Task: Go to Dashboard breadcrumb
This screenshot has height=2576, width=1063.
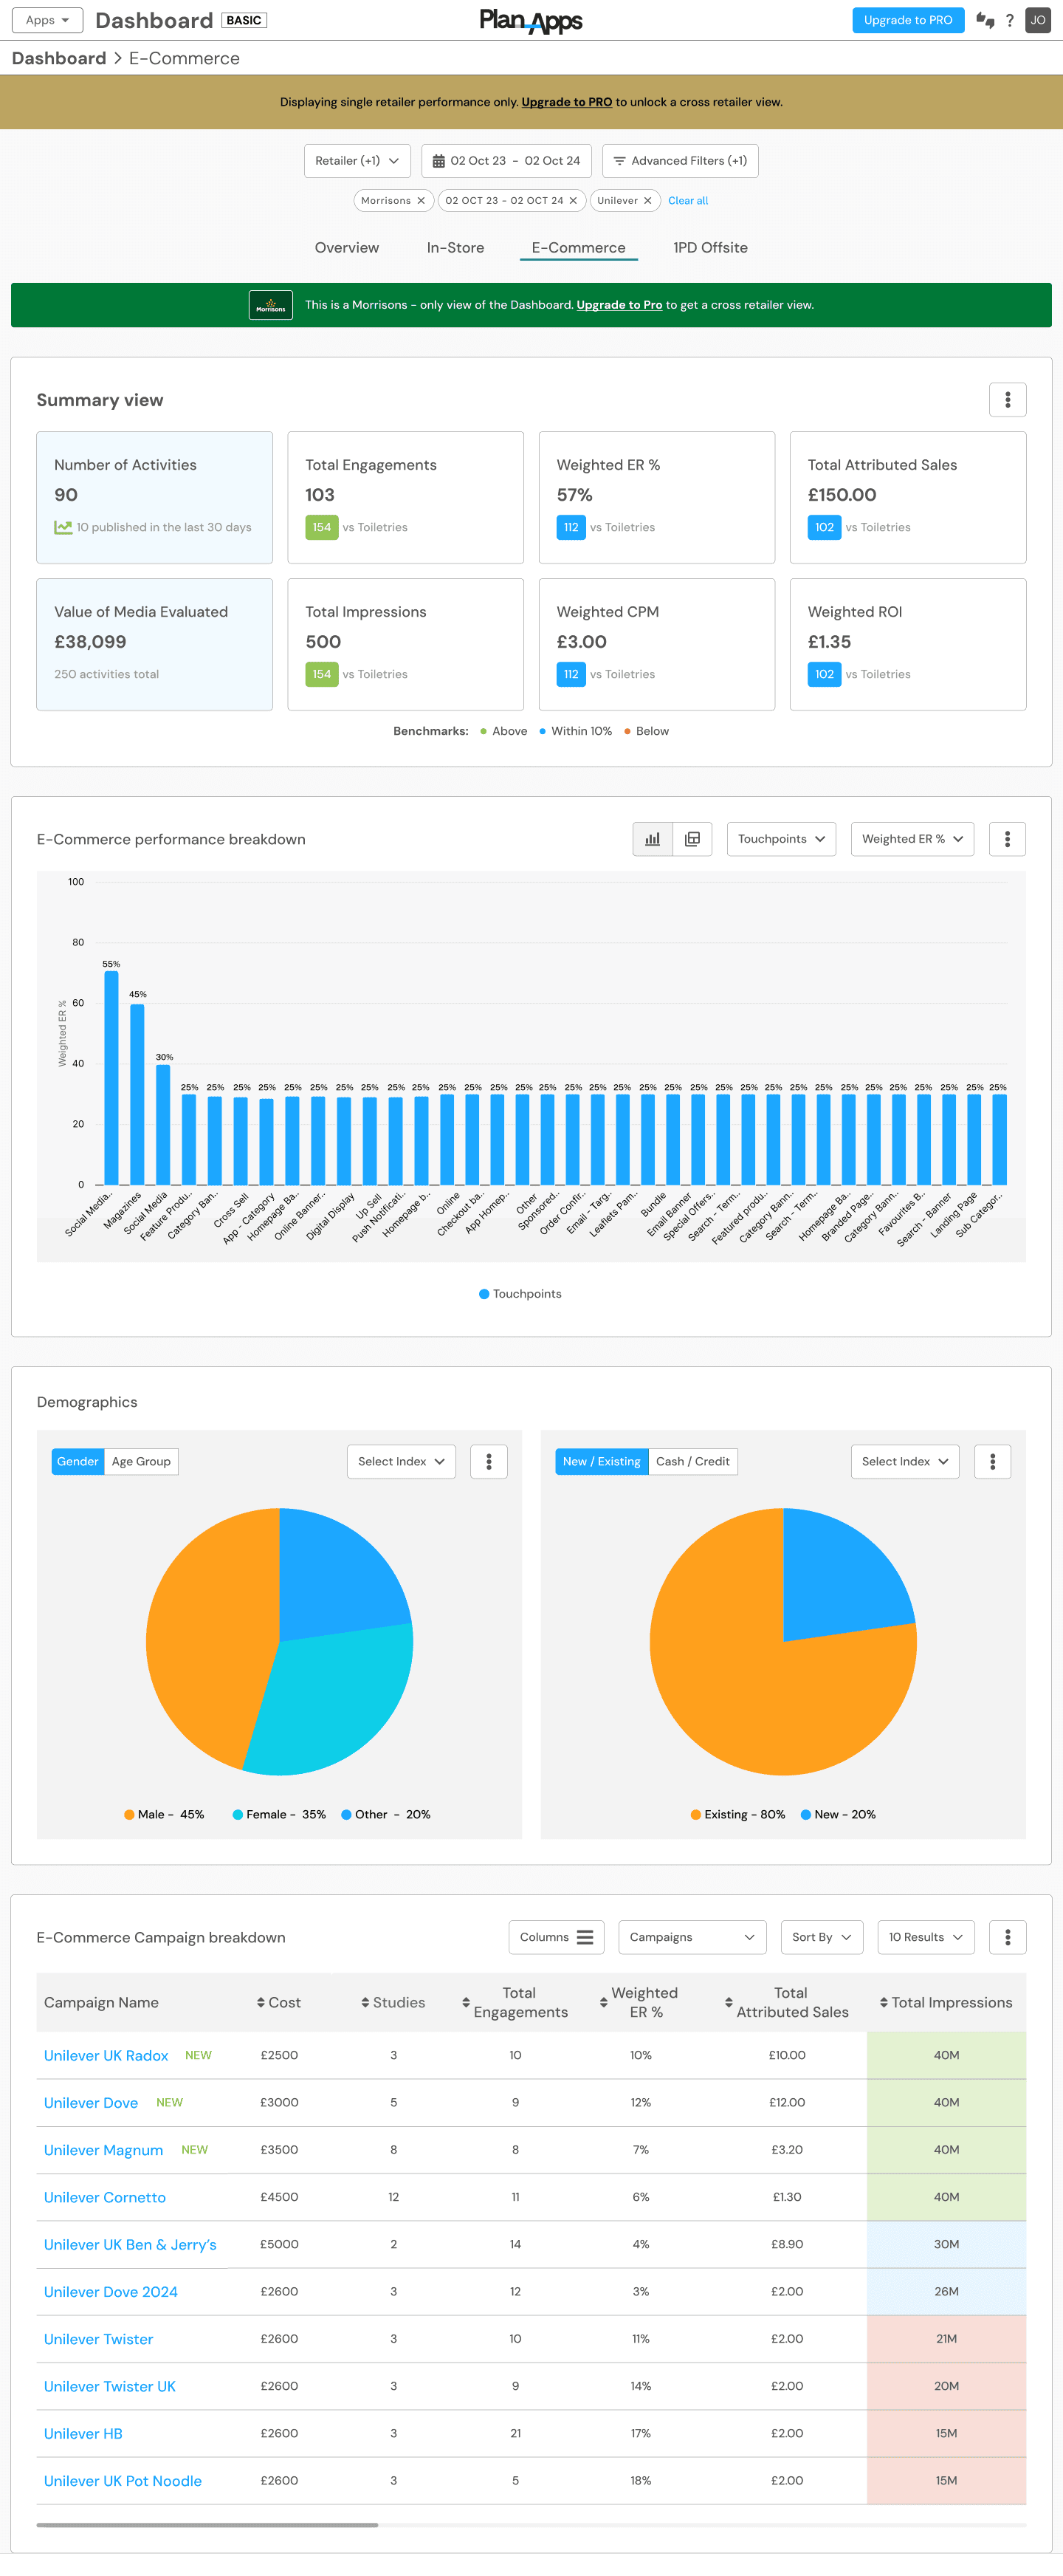Action: coord(59,58)
